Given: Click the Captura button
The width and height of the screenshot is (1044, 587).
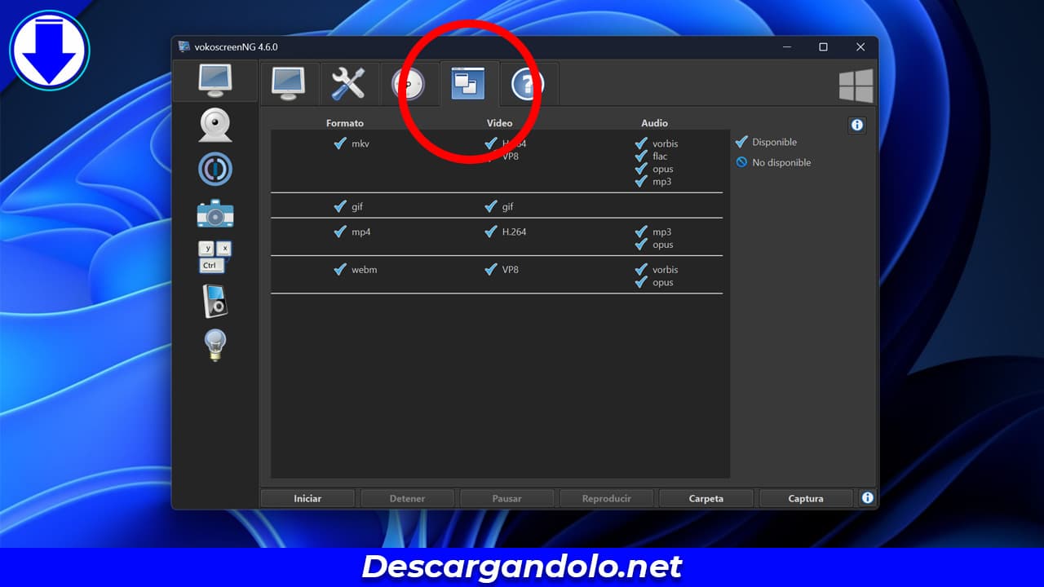Looking at the screenshot, I should [805, 498].
